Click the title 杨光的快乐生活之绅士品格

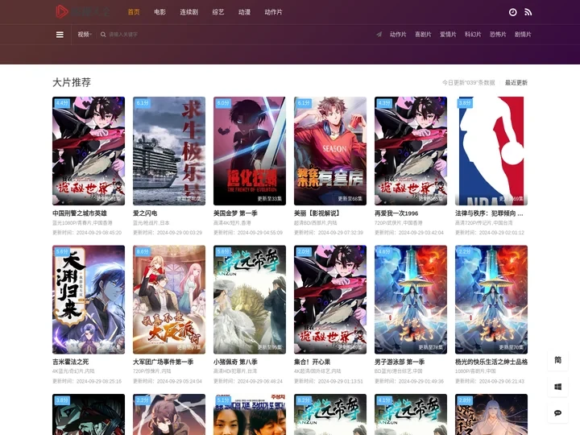coord(491,362)
